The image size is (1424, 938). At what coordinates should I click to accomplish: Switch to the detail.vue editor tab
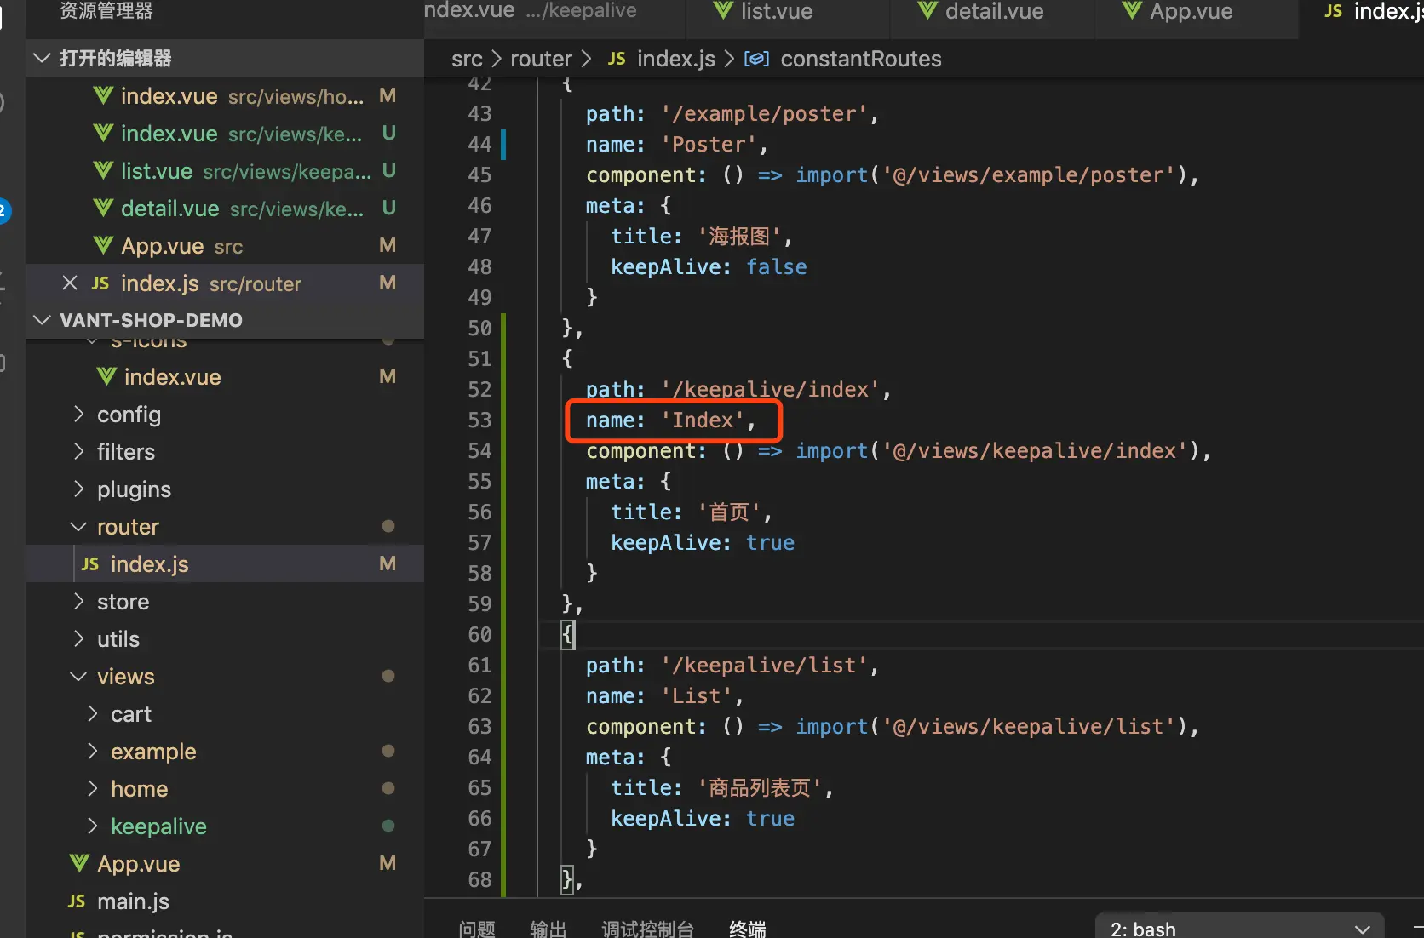pos(992,17)
